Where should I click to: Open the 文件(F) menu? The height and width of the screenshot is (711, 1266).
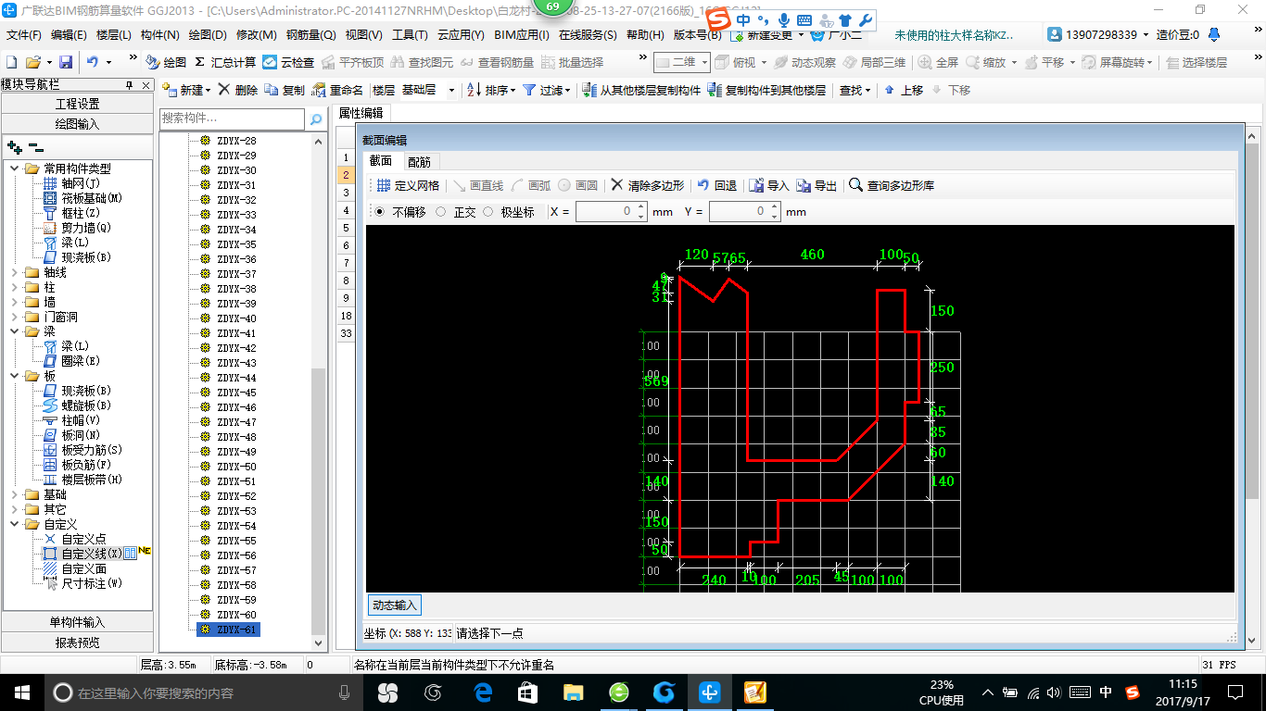(24, 35)
